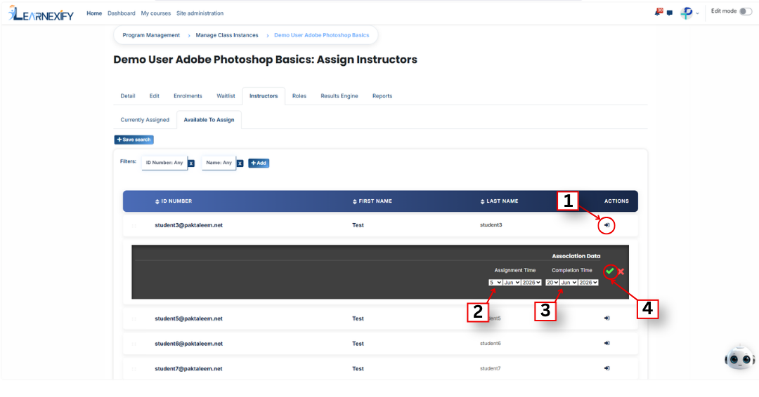Switch to the Enrolments tab
The width and height of the screenshot is (759, 397).
coord(188,96)
